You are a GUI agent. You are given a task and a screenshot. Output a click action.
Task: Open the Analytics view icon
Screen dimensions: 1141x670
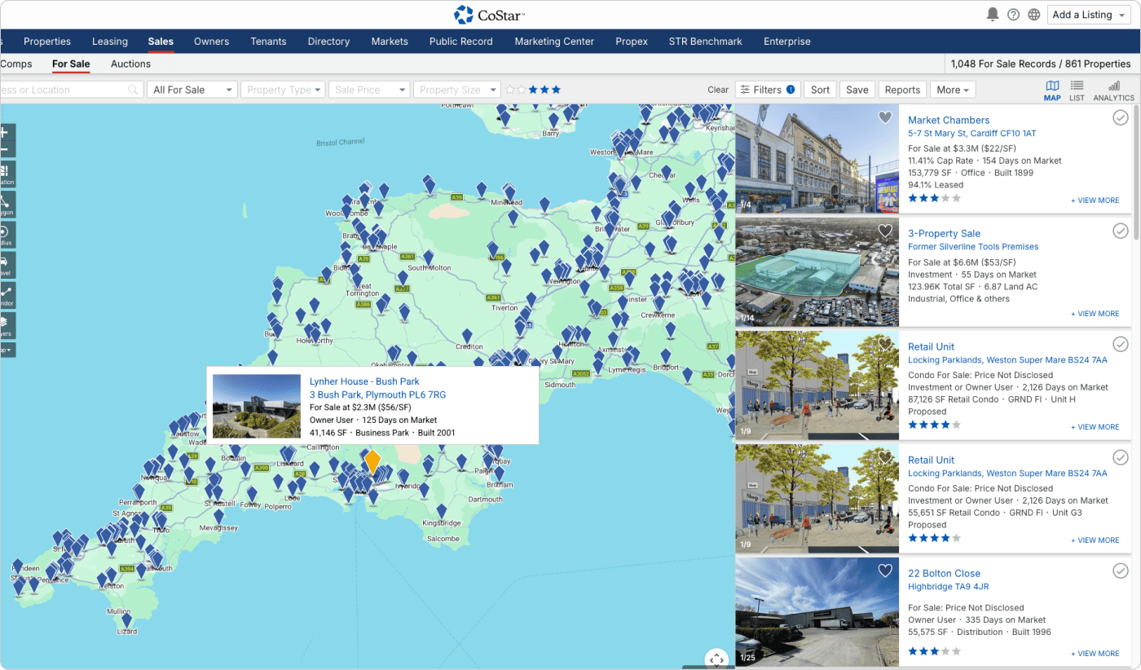[1113, 90]
